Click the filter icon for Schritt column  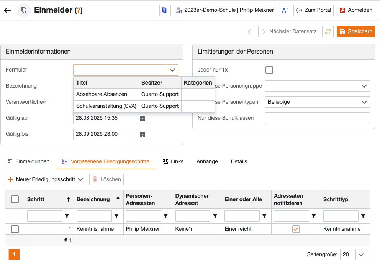pos(67,216)
